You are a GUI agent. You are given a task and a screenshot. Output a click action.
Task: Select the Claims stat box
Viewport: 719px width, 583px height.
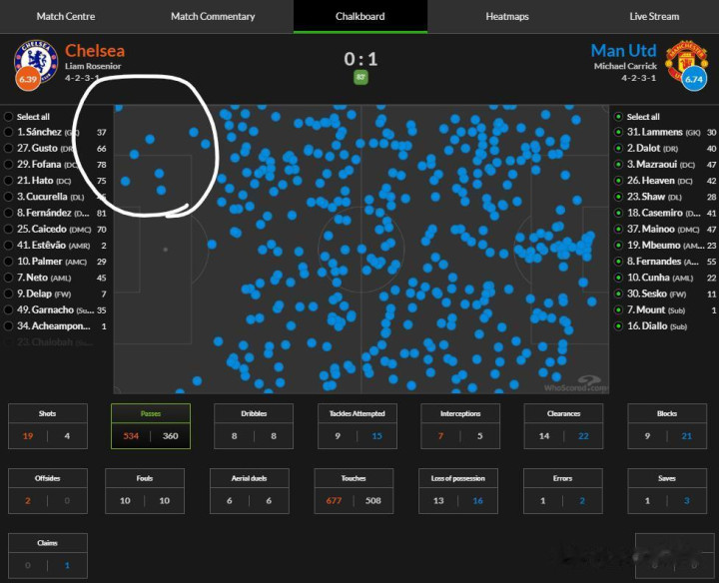point(48,555)
